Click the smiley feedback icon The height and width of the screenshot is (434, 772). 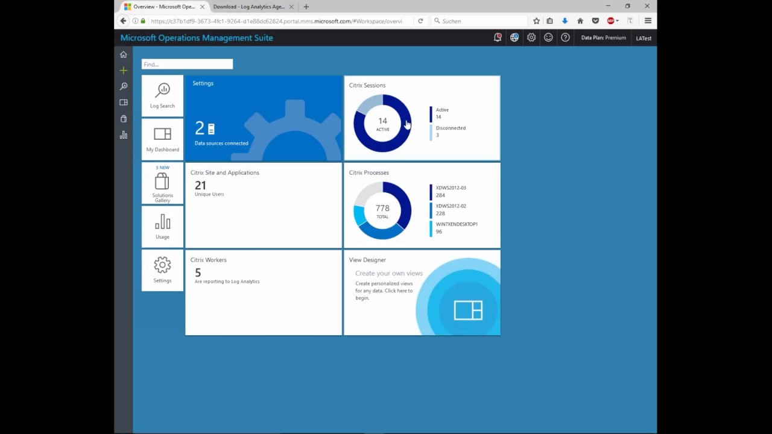coord(548,37)
